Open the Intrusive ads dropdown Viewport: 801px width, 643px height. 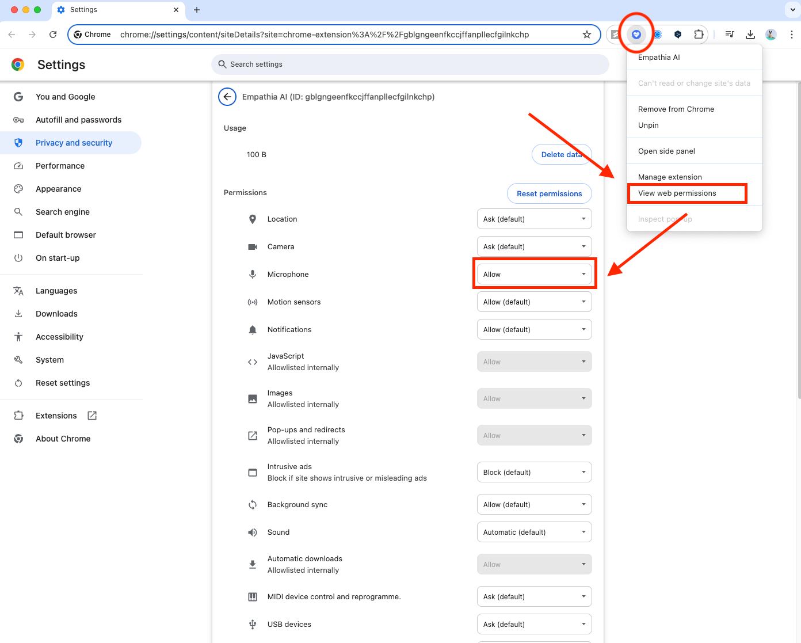[x=535, y=473]
